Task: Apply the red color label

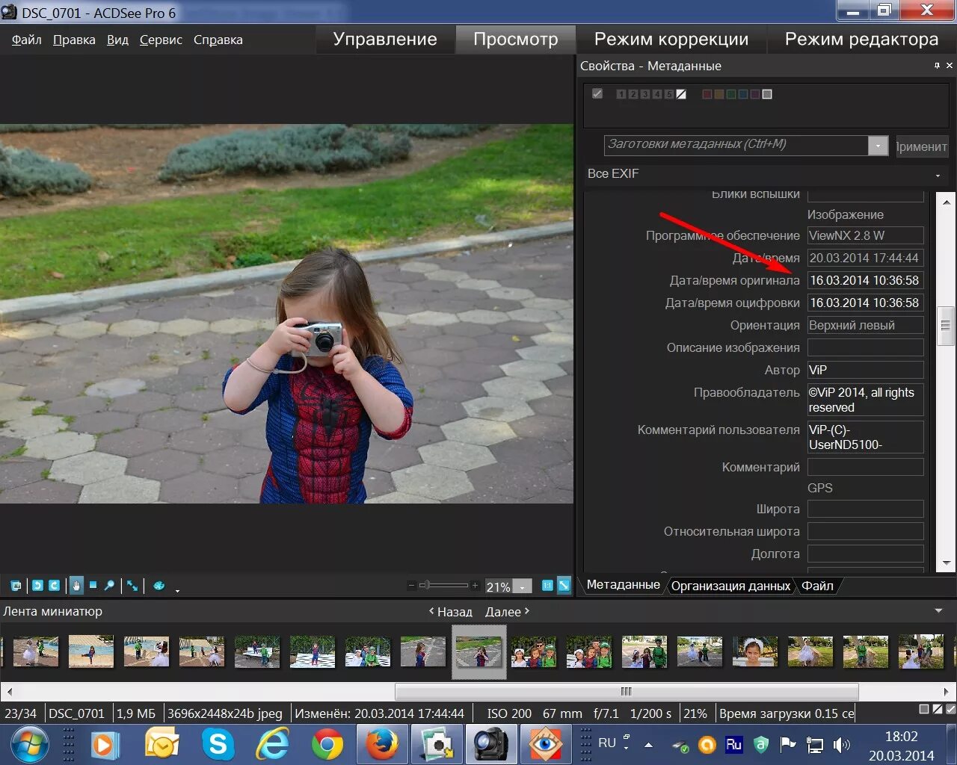Action: point(707,94)
